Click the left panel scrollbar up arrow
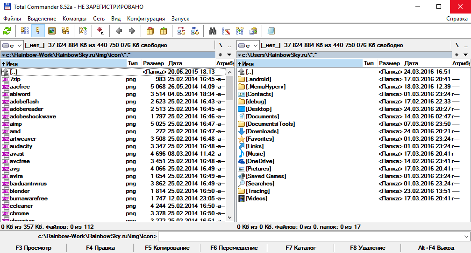Screen dimensions: 471x253 point(230,72)
